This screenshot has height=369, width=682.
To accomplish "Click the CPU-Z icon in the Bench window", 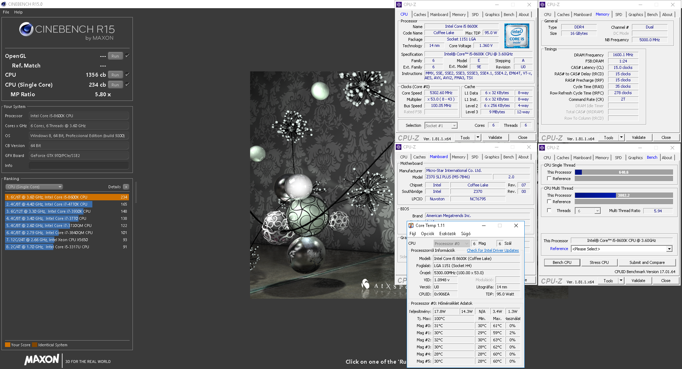I will tap(542, 148).
